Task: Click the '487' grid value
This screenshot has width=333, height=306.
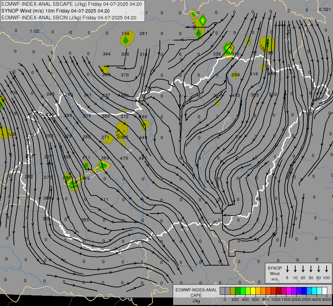Action: [143, 158]
